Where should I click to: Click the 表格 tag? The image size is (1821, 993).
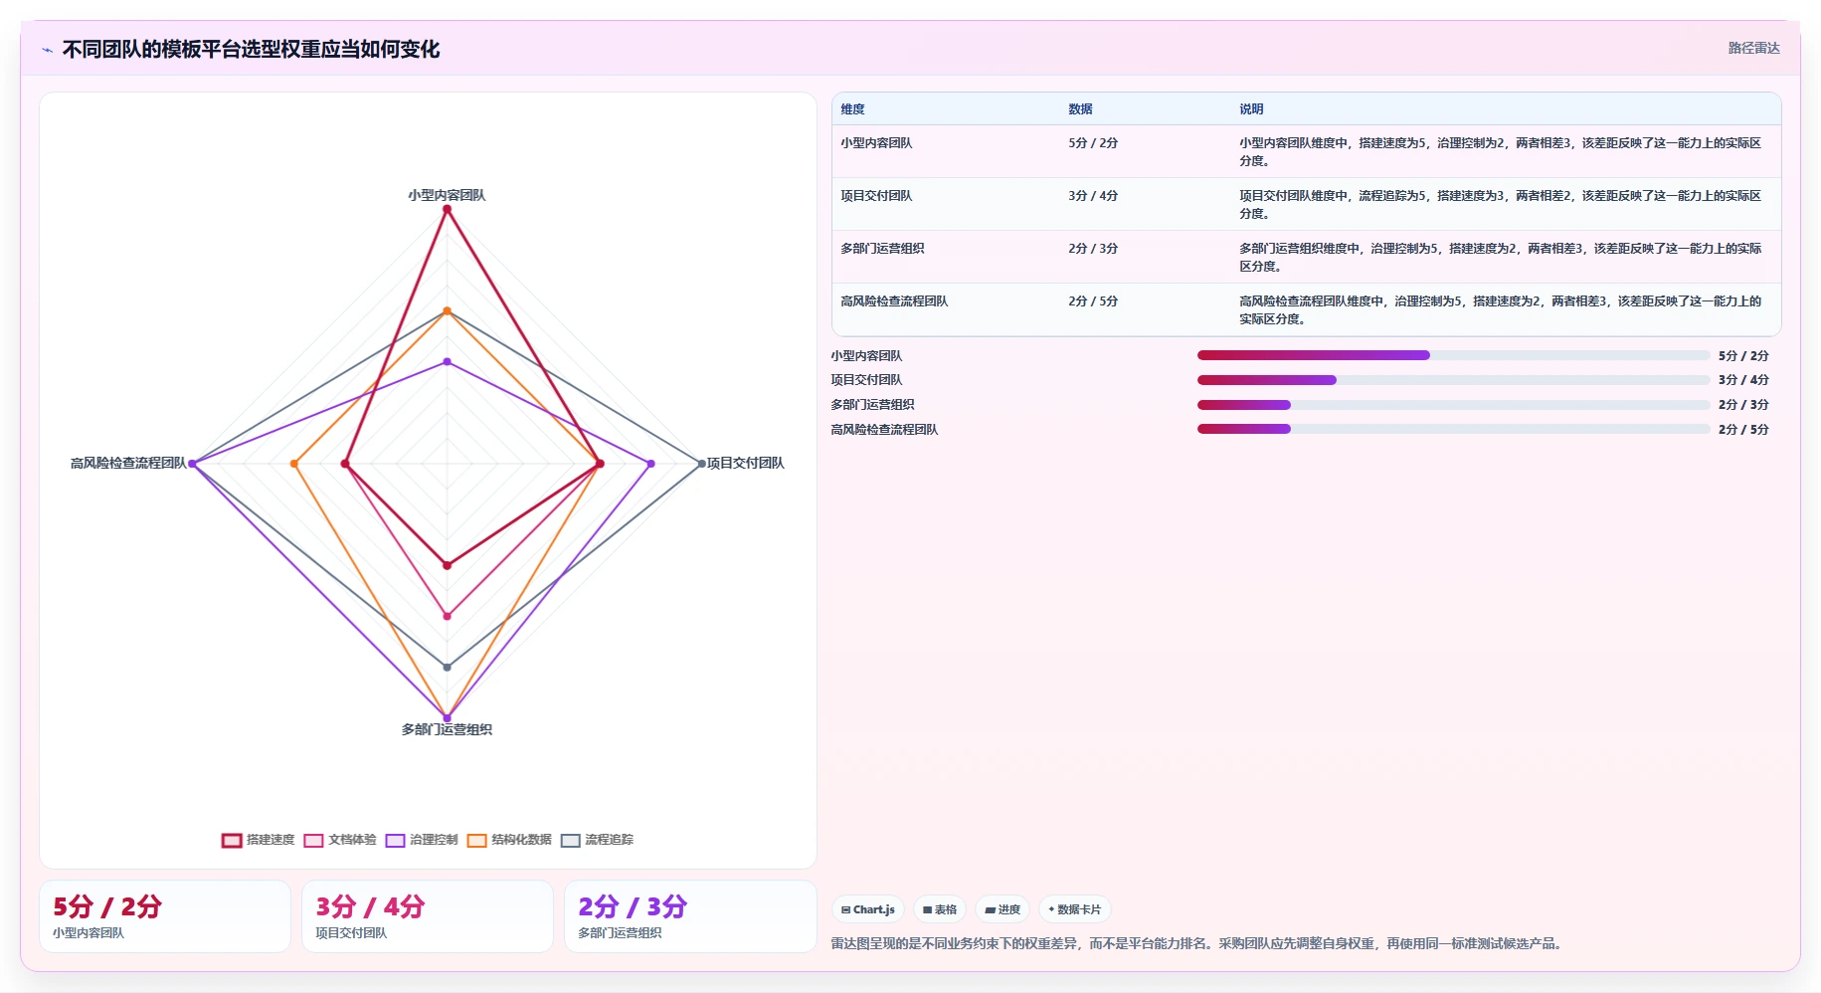pyautogui.click(x=939, y=909)
